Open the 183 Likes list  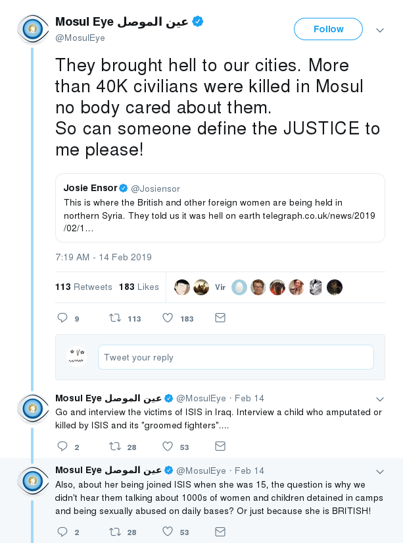tap(139, 287)
